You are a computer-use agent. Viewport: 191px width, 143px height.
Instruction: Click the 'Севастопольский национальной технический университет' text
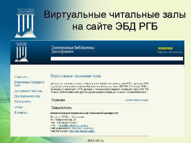[85, 113]
